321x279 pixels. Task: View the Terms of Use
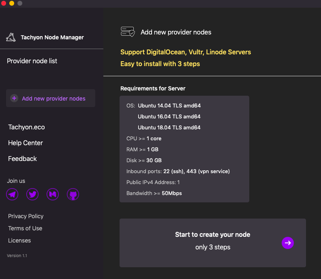(x=25, y=228)
